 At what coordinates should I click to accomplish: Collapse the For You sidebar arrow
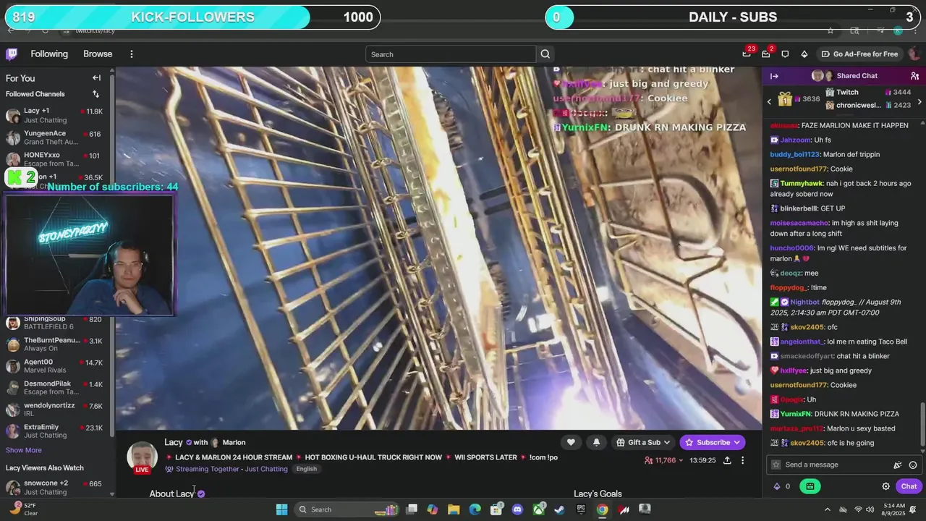pyautogui.click(x=96, y=78)
